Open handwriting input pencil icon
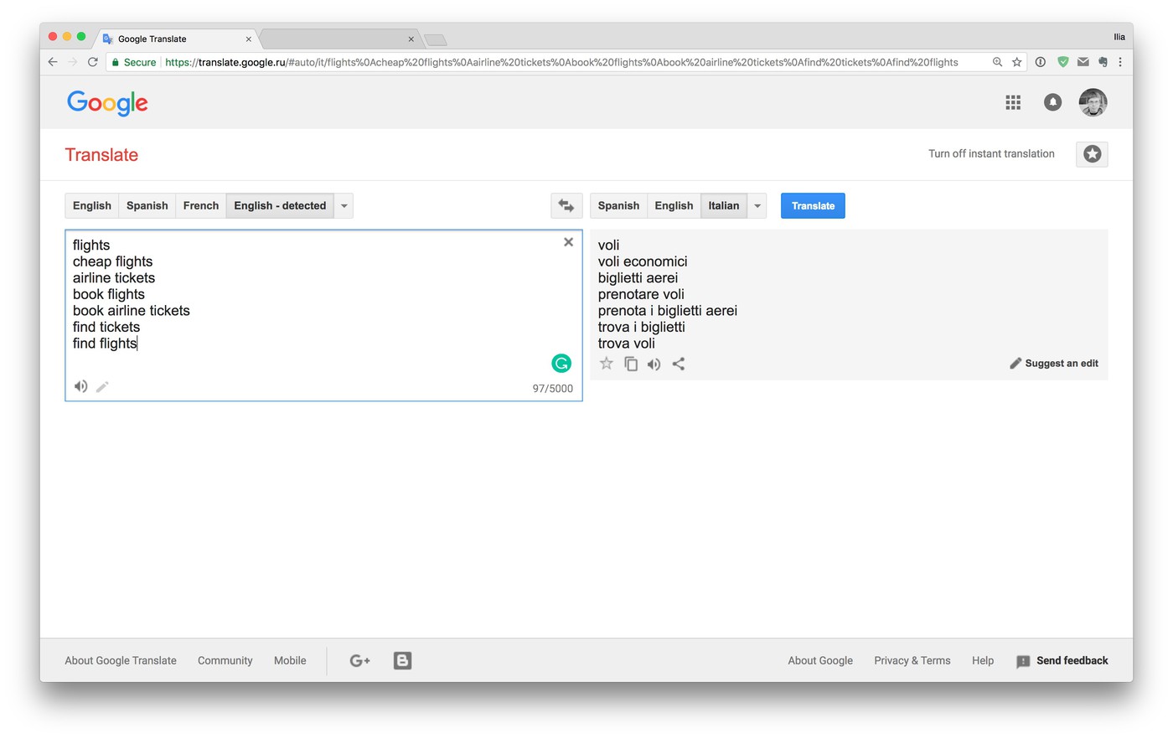This screenshot has height=739, width=1173. [x=102, y=386]
